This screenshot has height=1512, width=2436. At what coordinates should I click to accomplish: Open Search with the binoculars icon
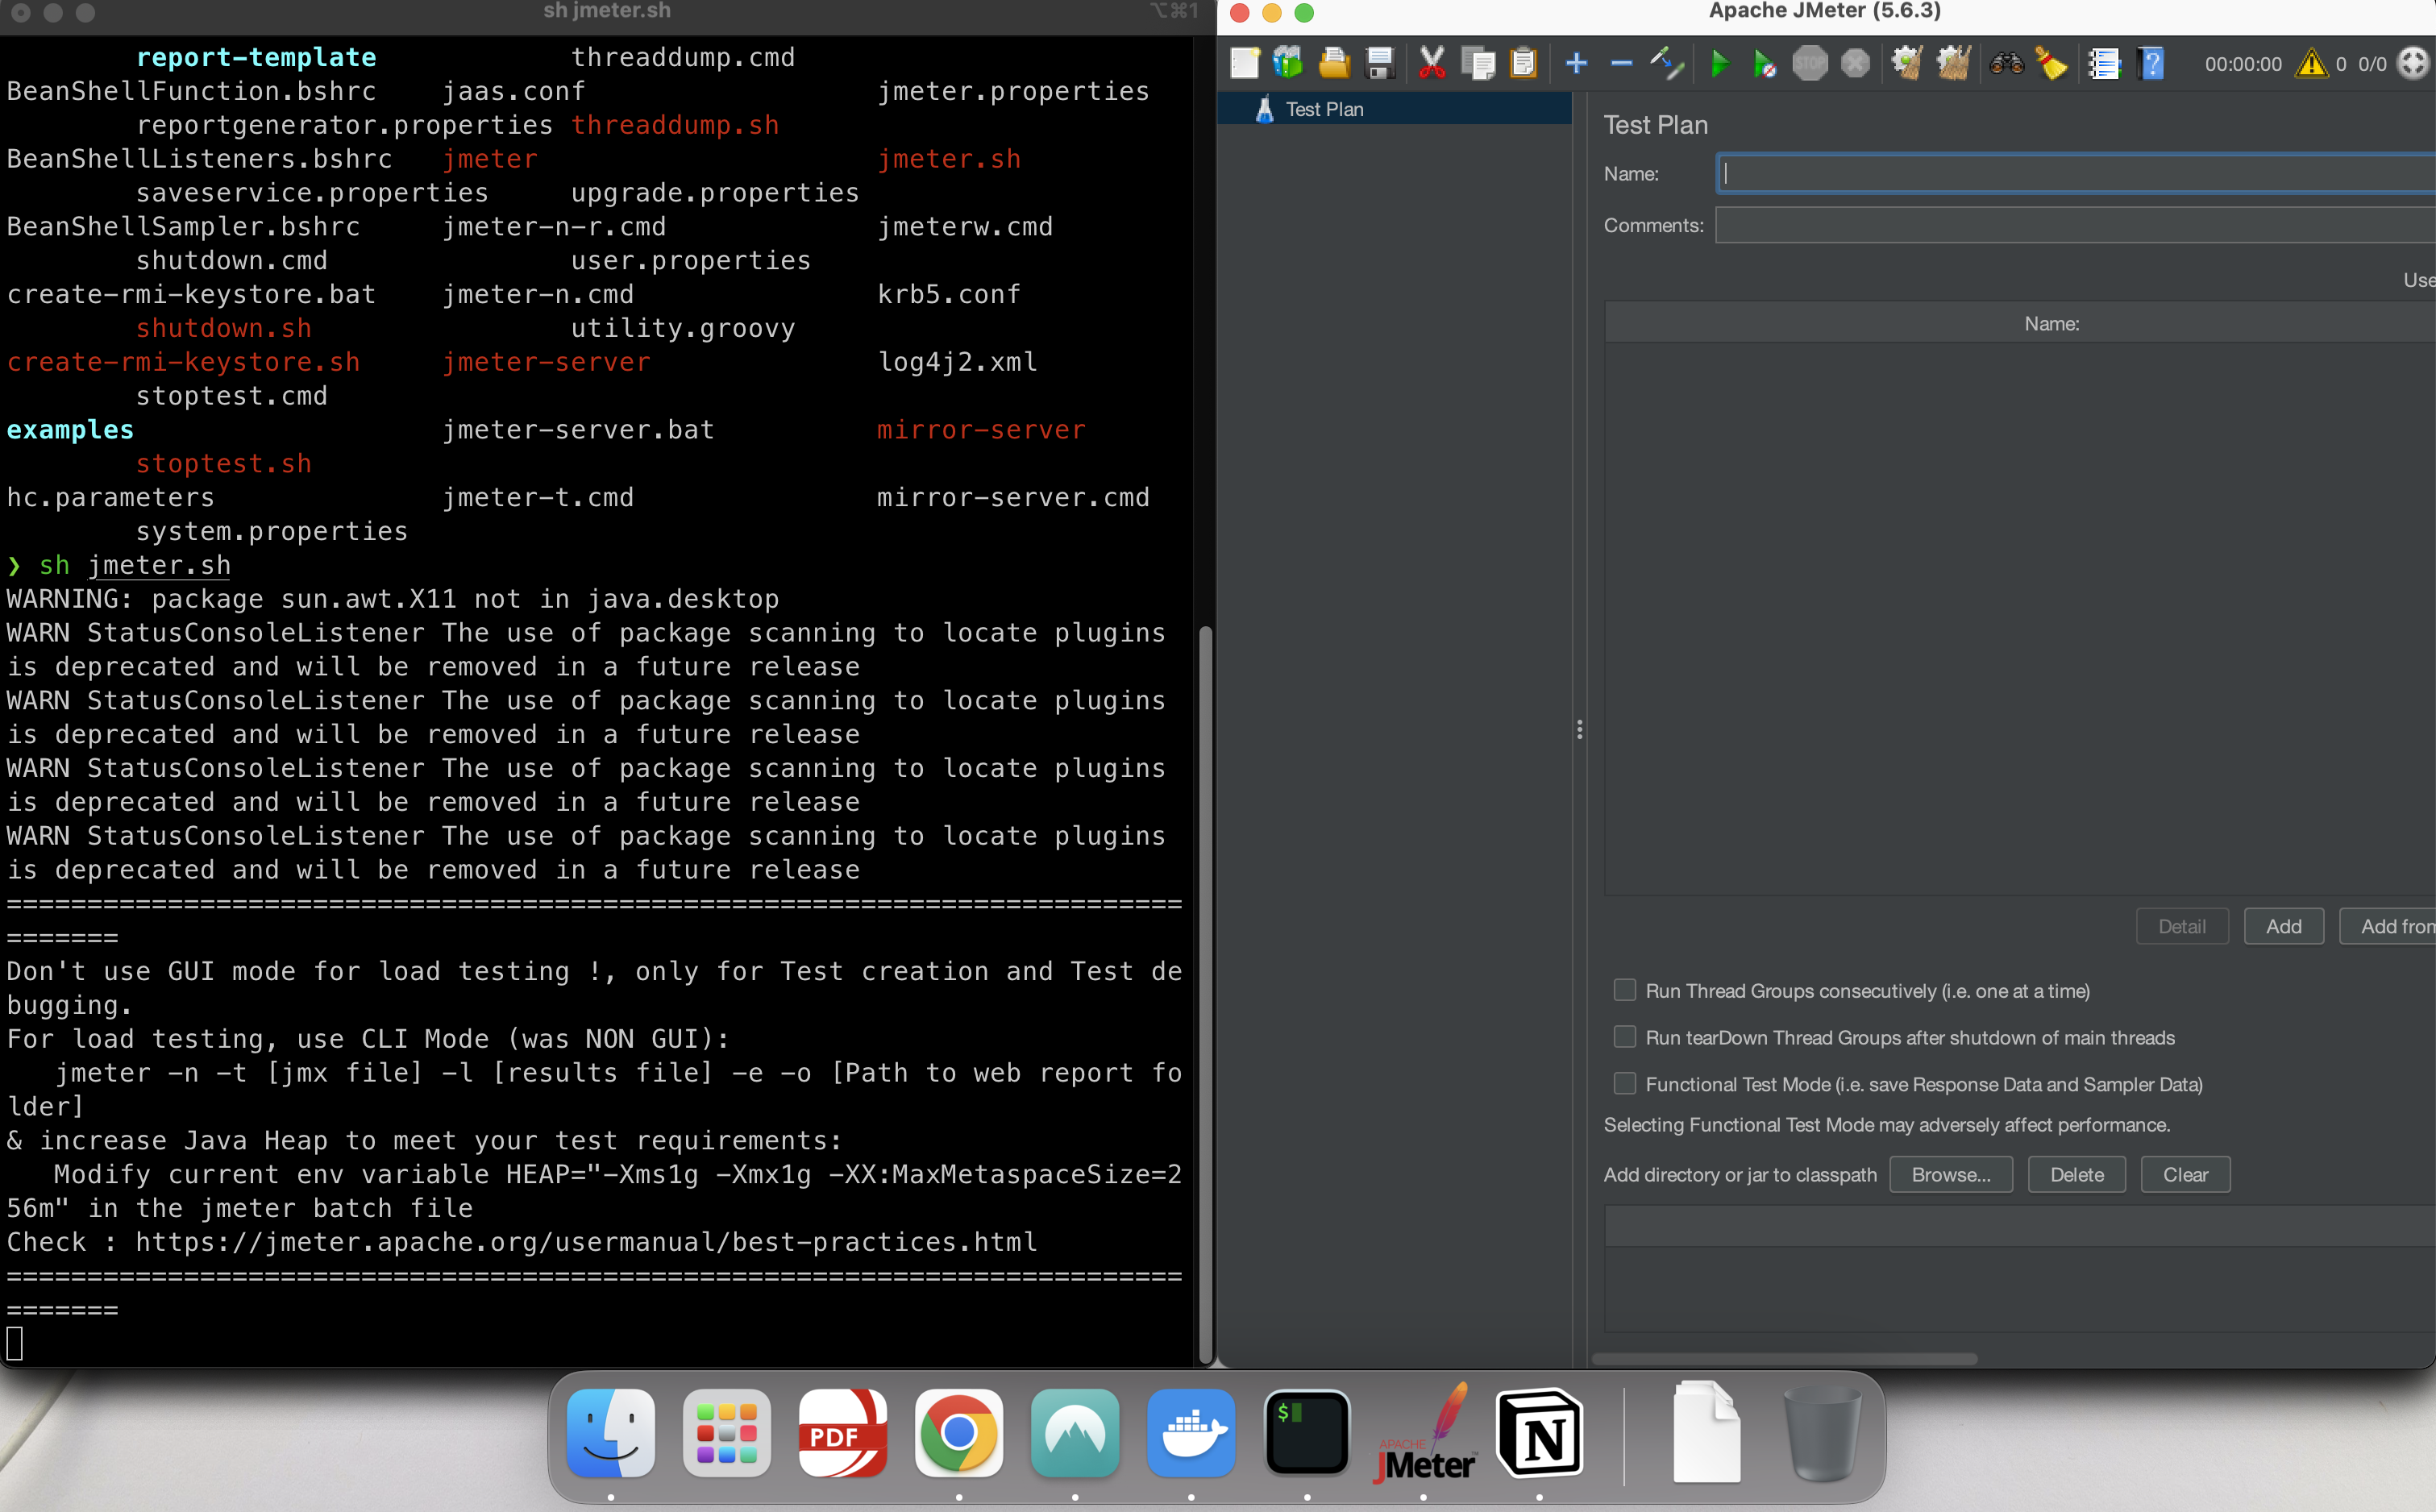click(x=2006, y=64)
